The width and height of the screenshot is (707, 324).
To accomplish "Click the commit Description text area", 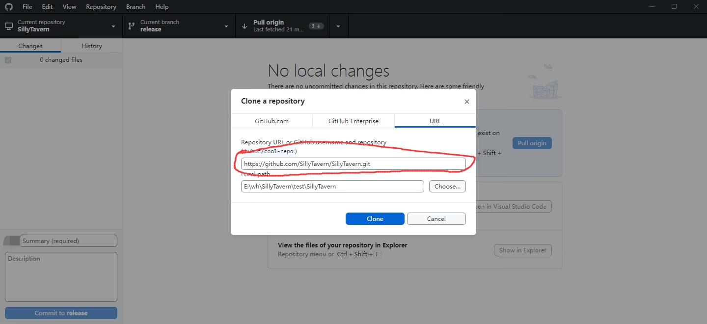I will pyautogui.click(x=61, y=277).
